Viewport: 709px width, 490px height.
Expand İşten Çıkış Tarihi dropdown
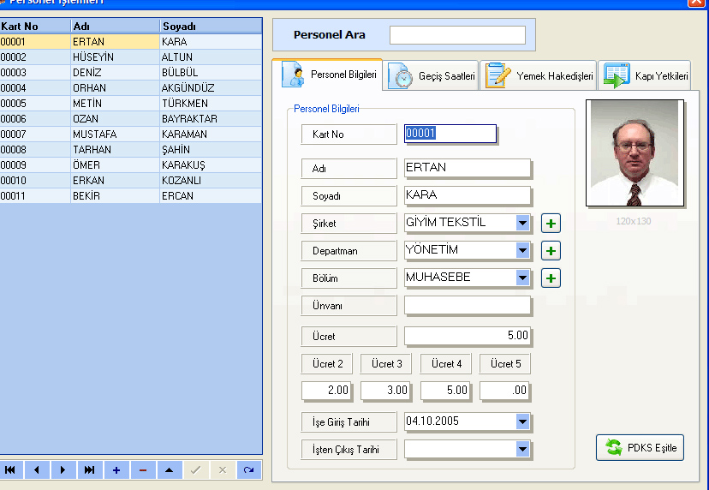tap(523, 449)
